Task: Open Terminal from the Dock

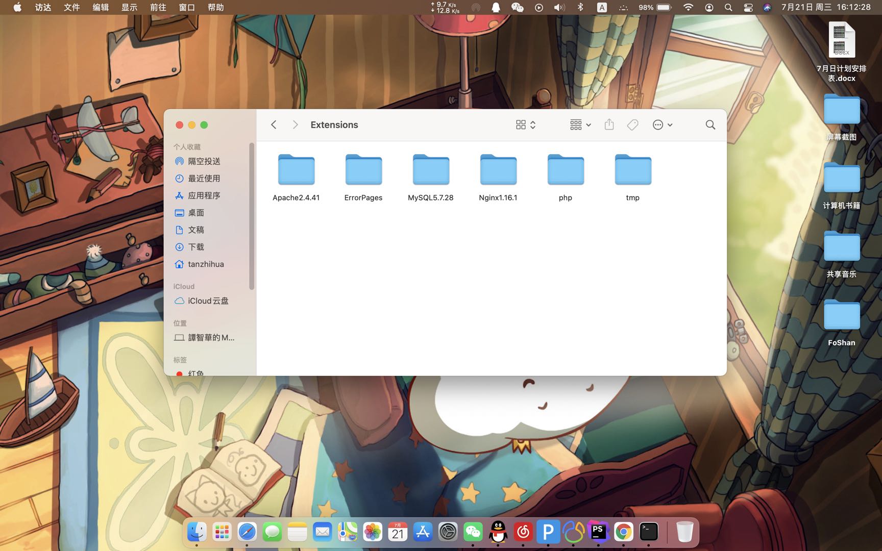Action: pos(648,533)
